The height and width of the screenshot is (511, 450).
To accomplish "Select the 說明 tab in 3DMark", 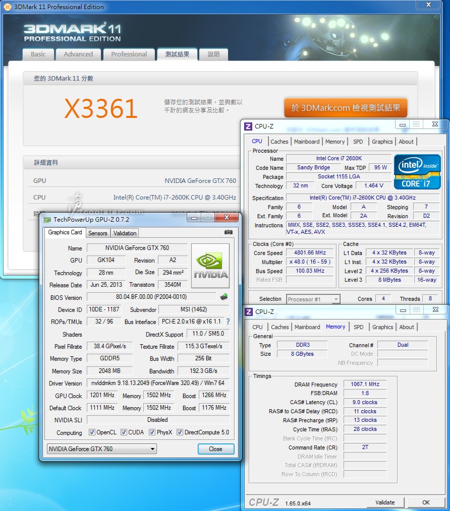I will point(213,54).
